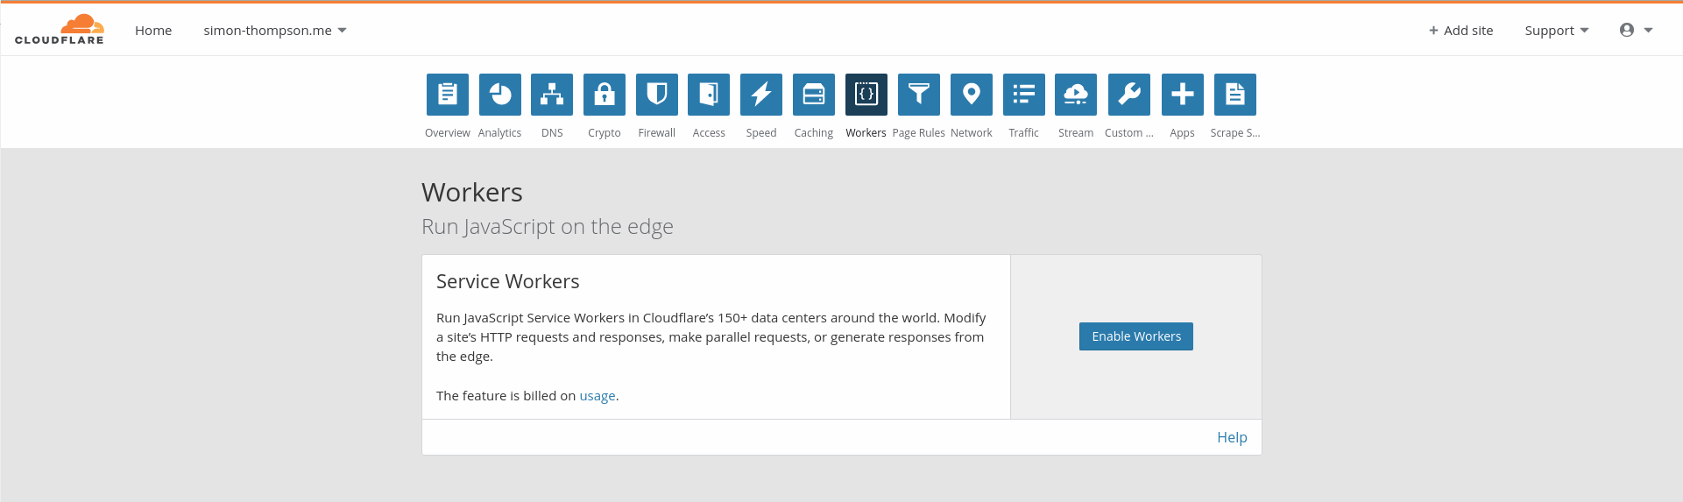Select the Traffic list icon

[1024, 95]
